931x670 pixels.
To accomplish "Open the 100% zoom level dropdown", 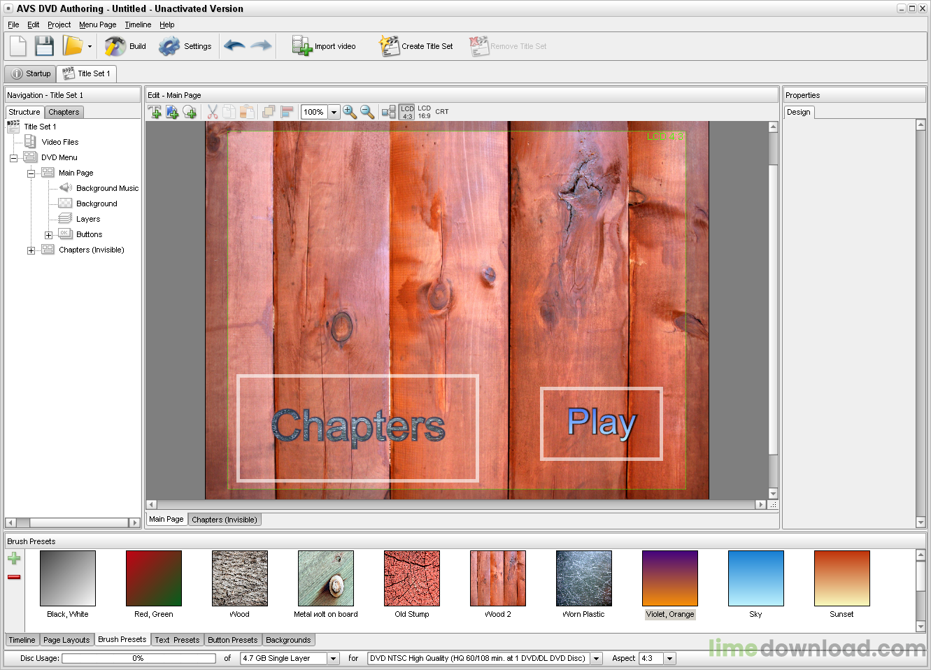I will 334,112.
